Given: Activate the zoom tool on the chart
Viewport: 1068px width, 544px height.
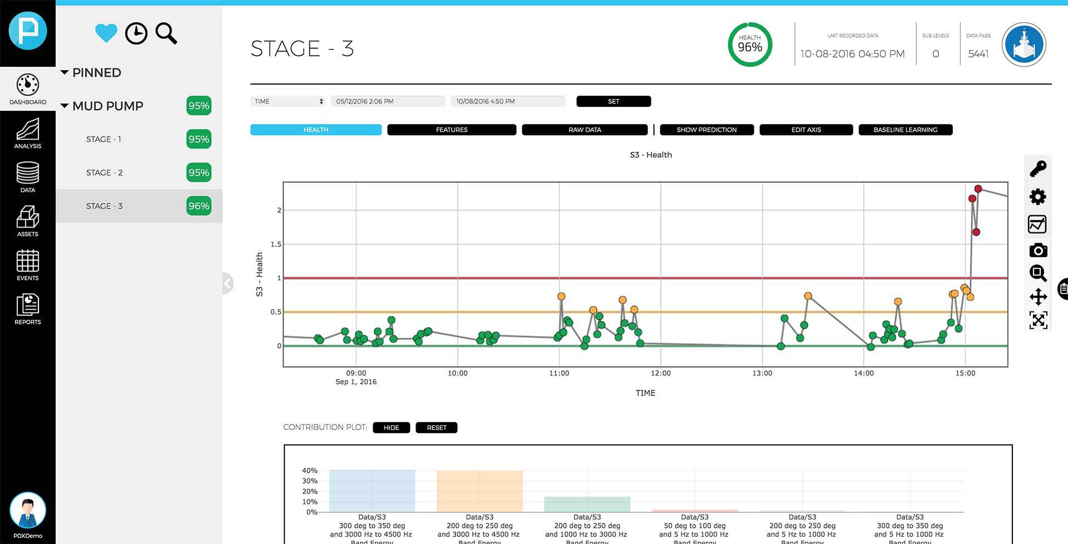Looking at the screenshot, I should pyautogui.click(x=1039, y=273).
